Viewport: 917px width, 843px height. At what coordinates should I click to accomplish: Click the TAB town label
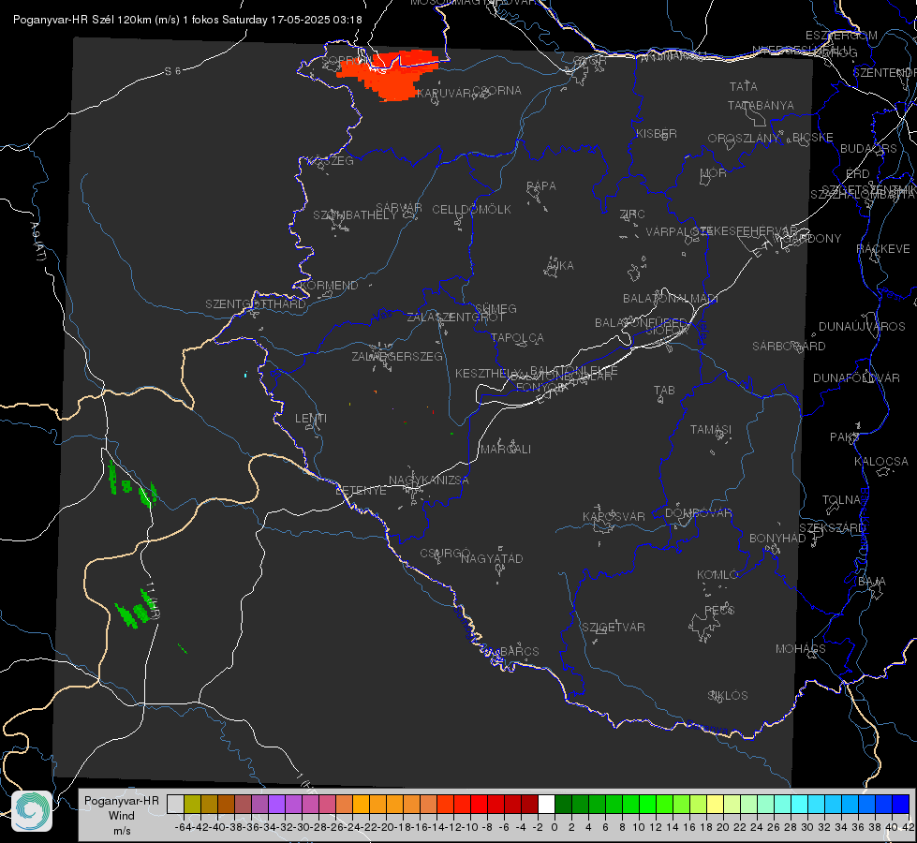tap(664, 391)
